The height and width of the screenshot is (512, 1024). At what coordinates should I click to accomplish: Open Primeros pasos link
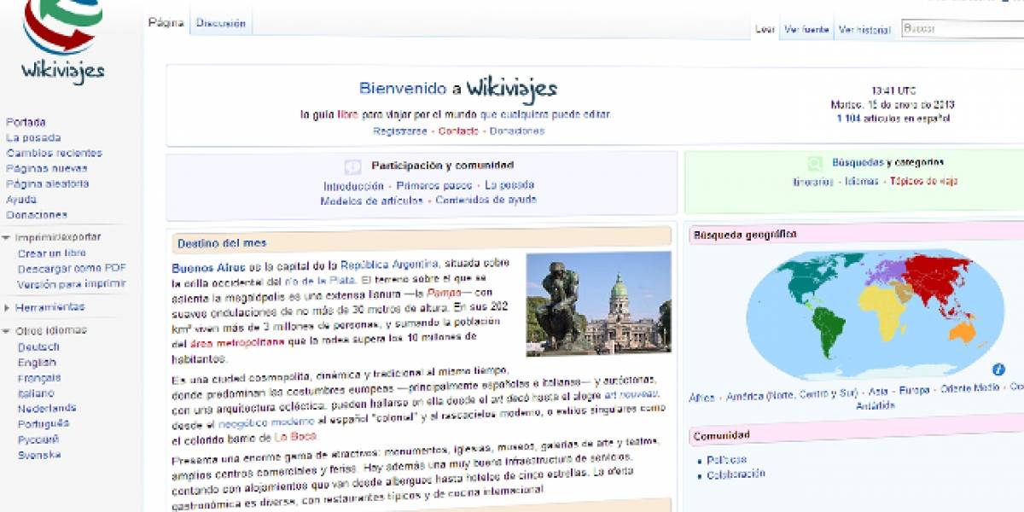point(434,185)
